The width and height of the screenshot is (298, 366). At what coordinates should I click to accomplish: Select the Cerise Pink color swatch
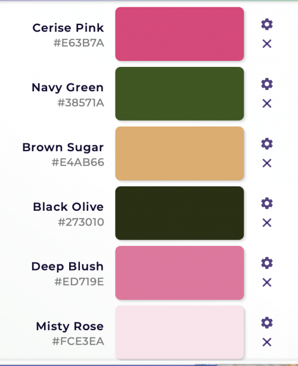coord(179,34)
